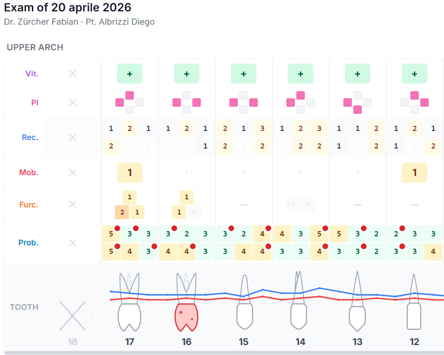
Task: Toggle vitality plus for tooth 14
Action: click(x=301, y=74)
